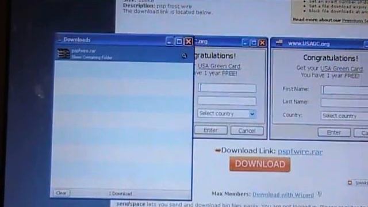Click the 1 Download status text

click(120, 194)
